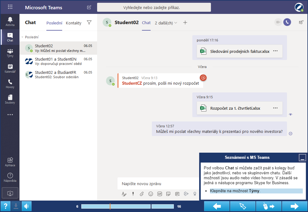This screenshot has width=308, height=212.
Task: Open the GIF picker
Action: pos(160,194)
